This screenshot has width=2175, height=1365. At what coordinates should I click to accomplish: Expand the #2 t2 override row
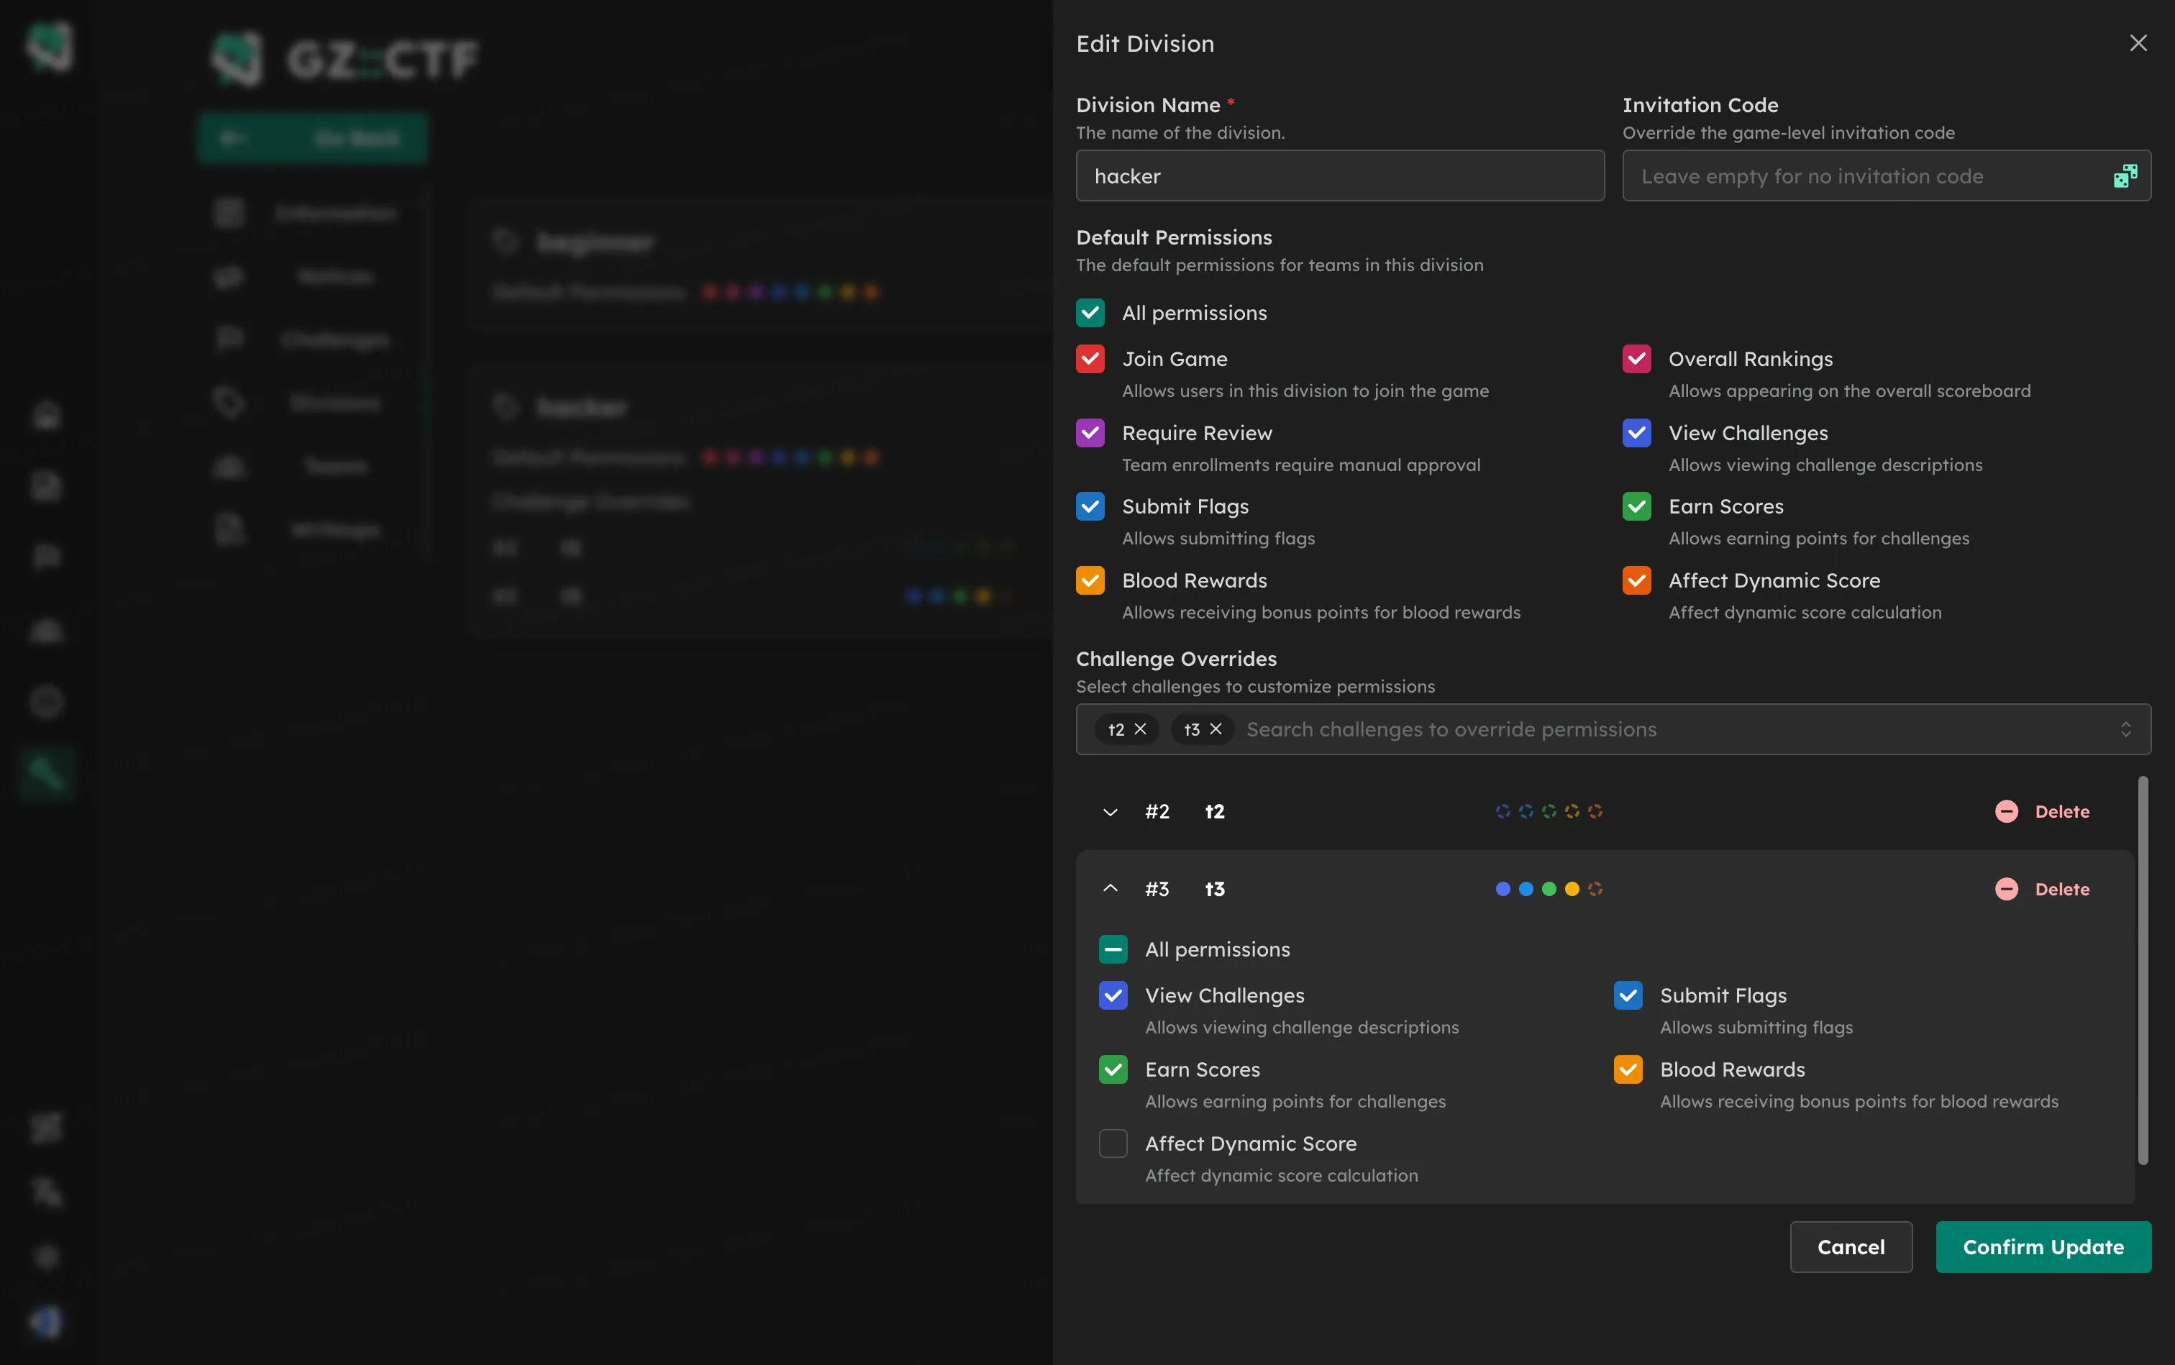(1110, 811)
